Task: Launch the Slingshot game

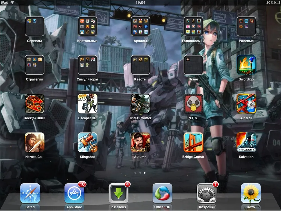Action: [x=87, y=142]
